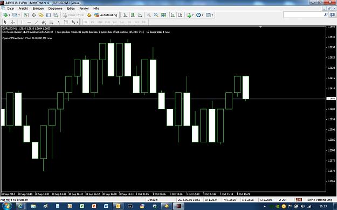Screen dimensions: 337x210
Task: Open the Data Window panel
Action: 34,15
